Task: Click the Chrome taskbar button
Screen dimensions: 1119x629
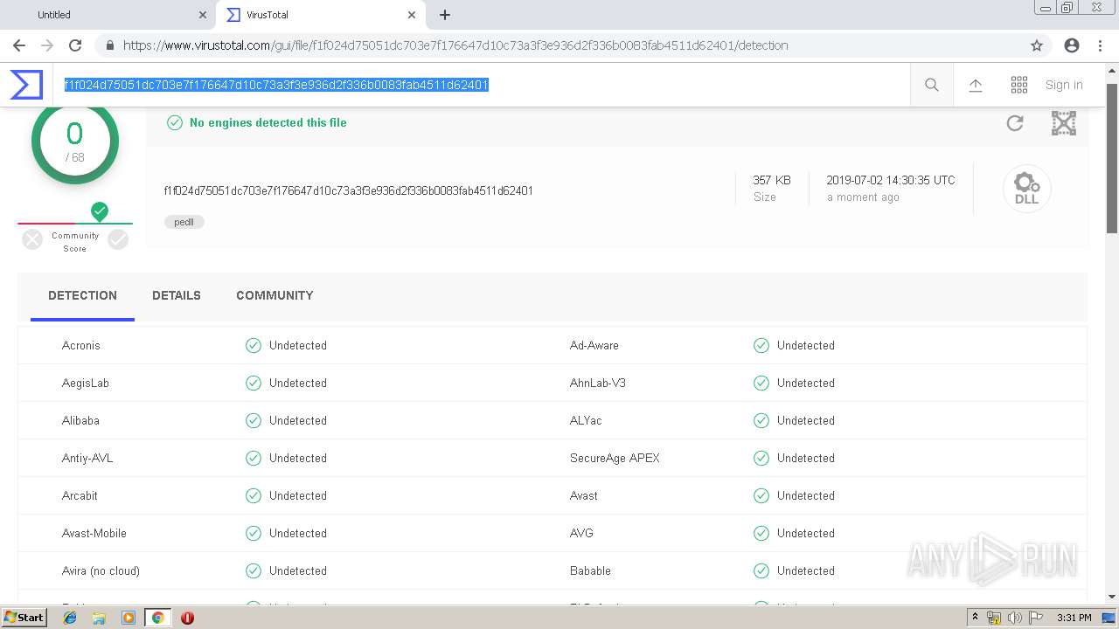Action: 157,618
